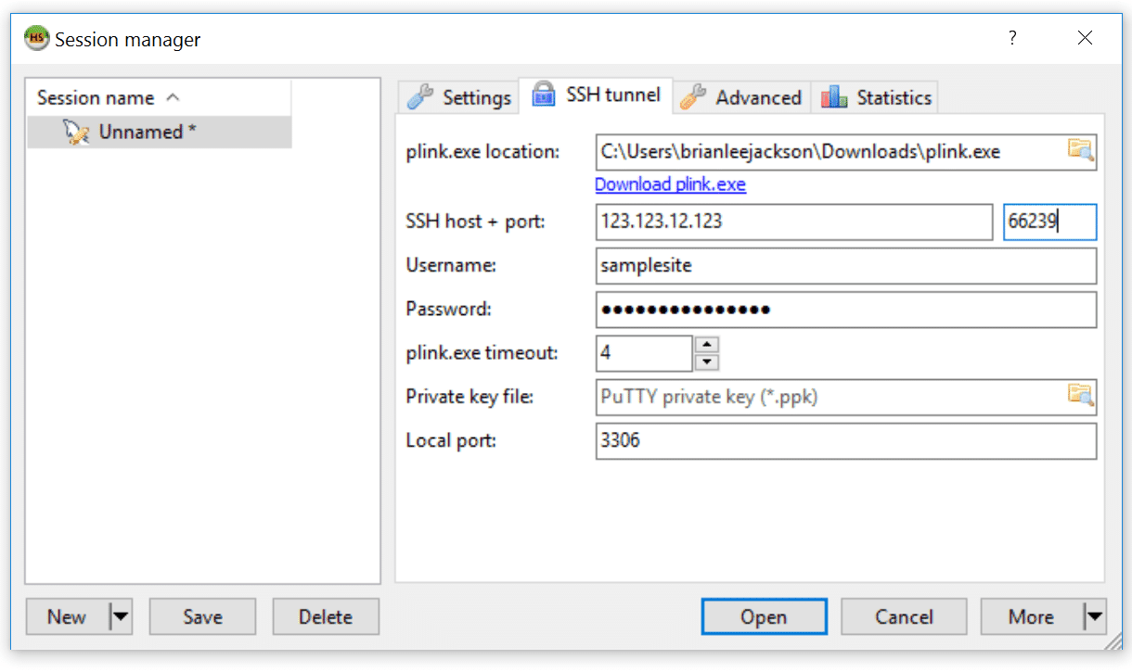Click the HeidiSQL logo in the title bar
Image resolution: width=1132 pixels, height=672 pixels.
pyautogui.click(x=35, y=38)
